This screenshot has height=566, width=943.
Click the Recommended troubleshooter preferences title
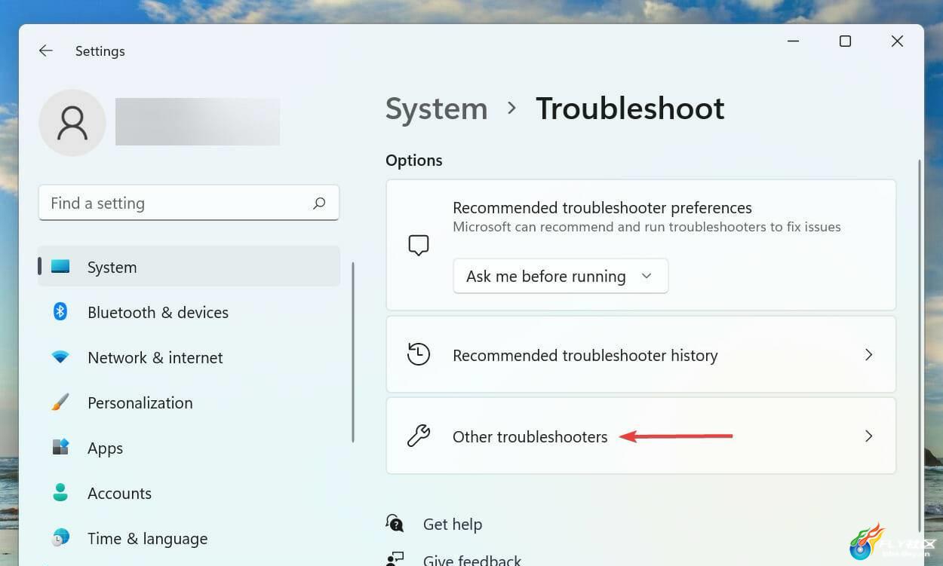coord(602,207)
